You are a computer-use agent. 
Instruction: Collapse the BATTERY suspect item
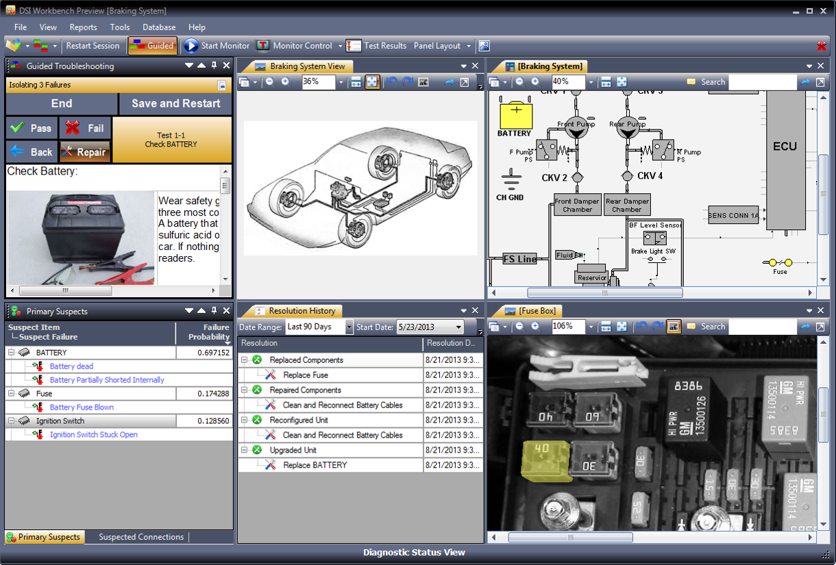[11, 353]
